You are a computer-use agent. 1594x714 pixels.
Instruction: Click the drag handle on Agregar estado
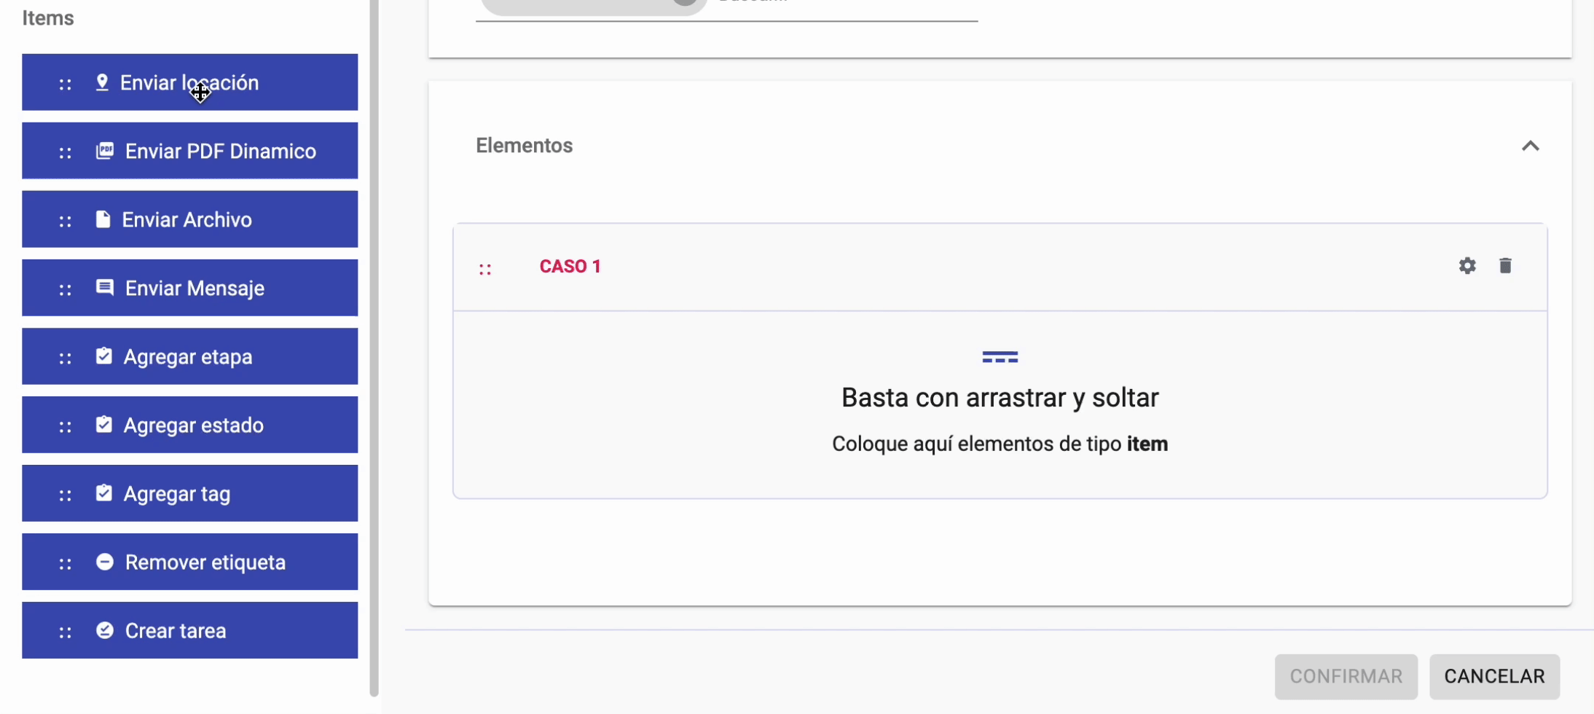click(66, 426)
